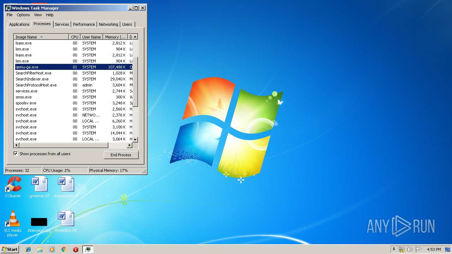Show hidden tray icons arrow
The width and height of the screenshot is (452, 254).
[394, 249]
